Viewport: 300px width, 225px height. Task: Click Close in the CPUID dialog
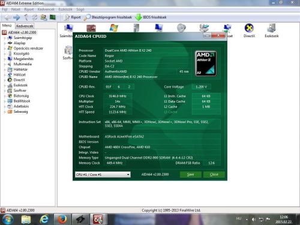214,175
